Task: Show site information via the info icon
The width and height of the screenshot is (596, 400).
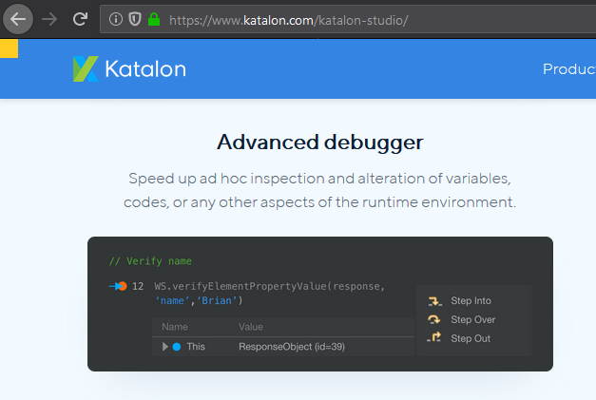Action: [115, 19]
